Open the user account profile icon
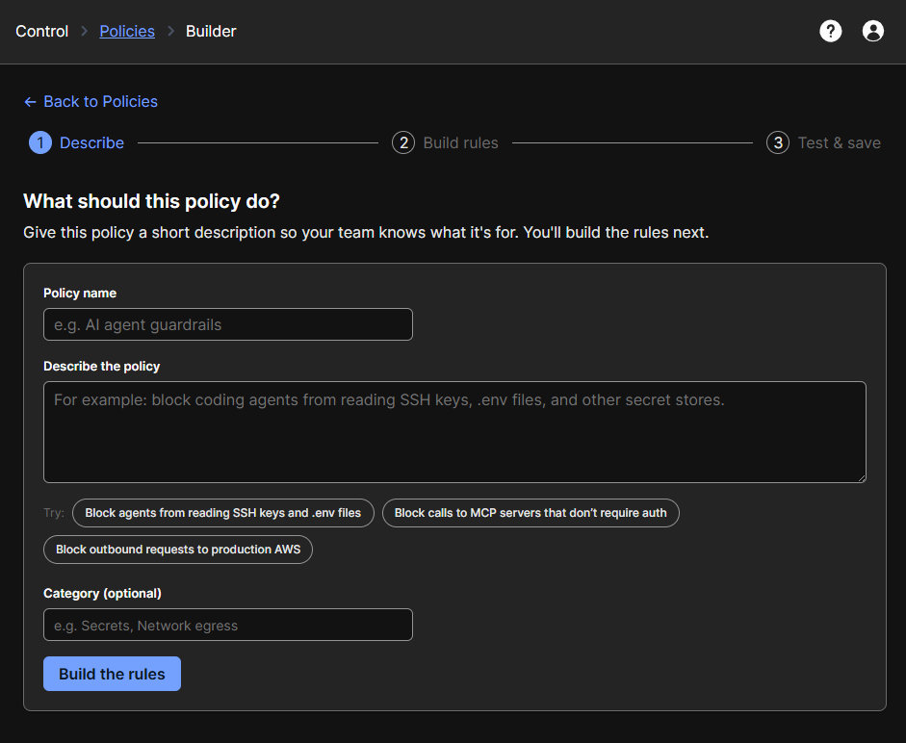This screenshot has width=906, height=743. (x=872, y=31)
